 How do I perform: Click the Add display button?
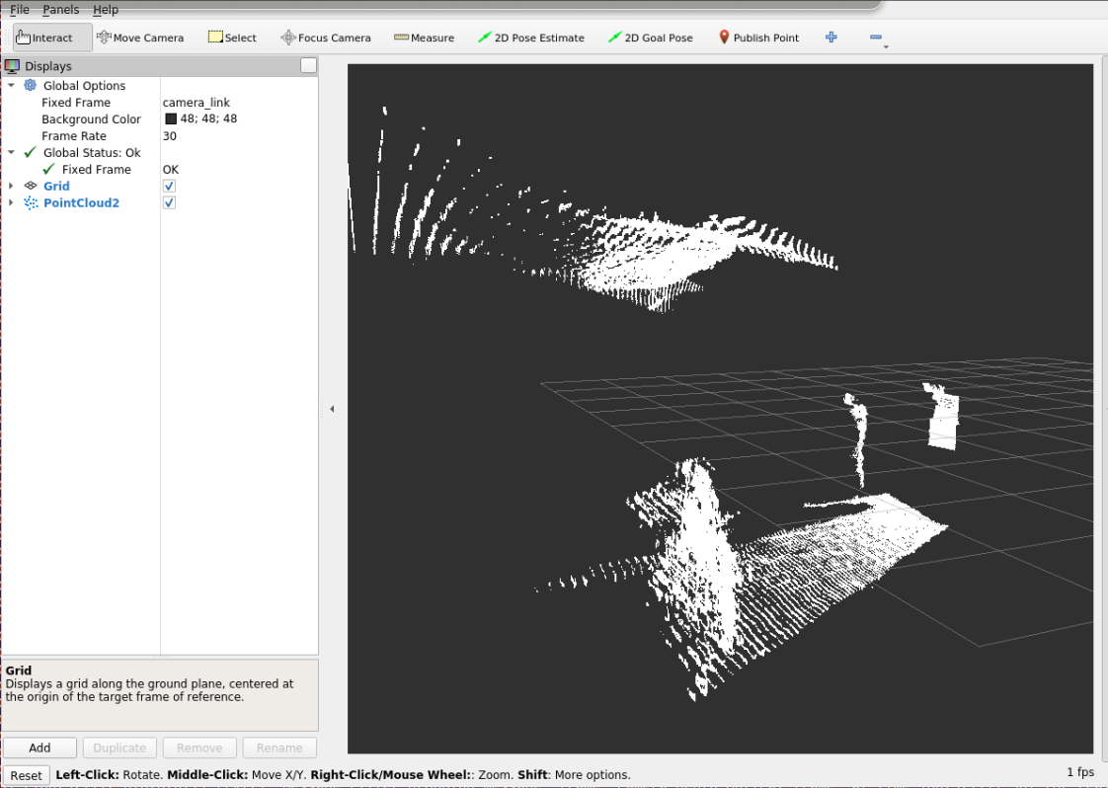click(40, 748)
